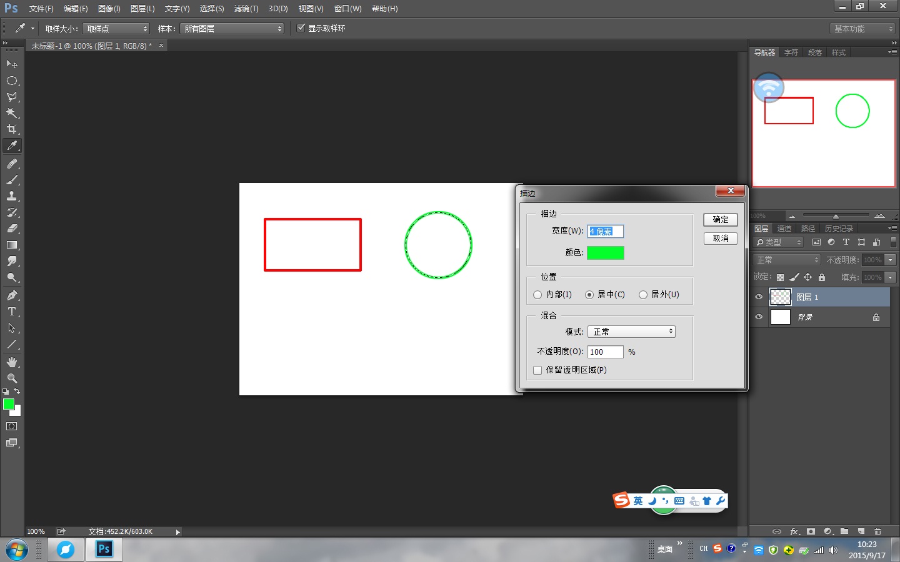Toggle Quick Mask mode

(x=12, y=426)
